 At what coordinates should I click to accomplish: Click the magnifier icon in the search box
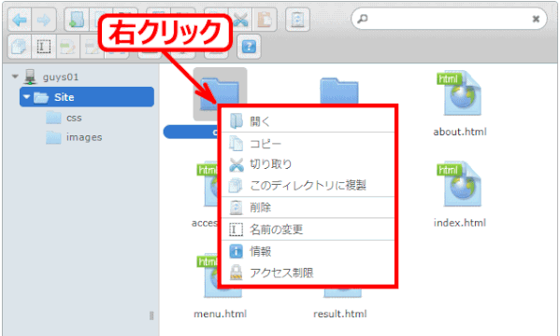pyautogui.click(x=363, y=19)
